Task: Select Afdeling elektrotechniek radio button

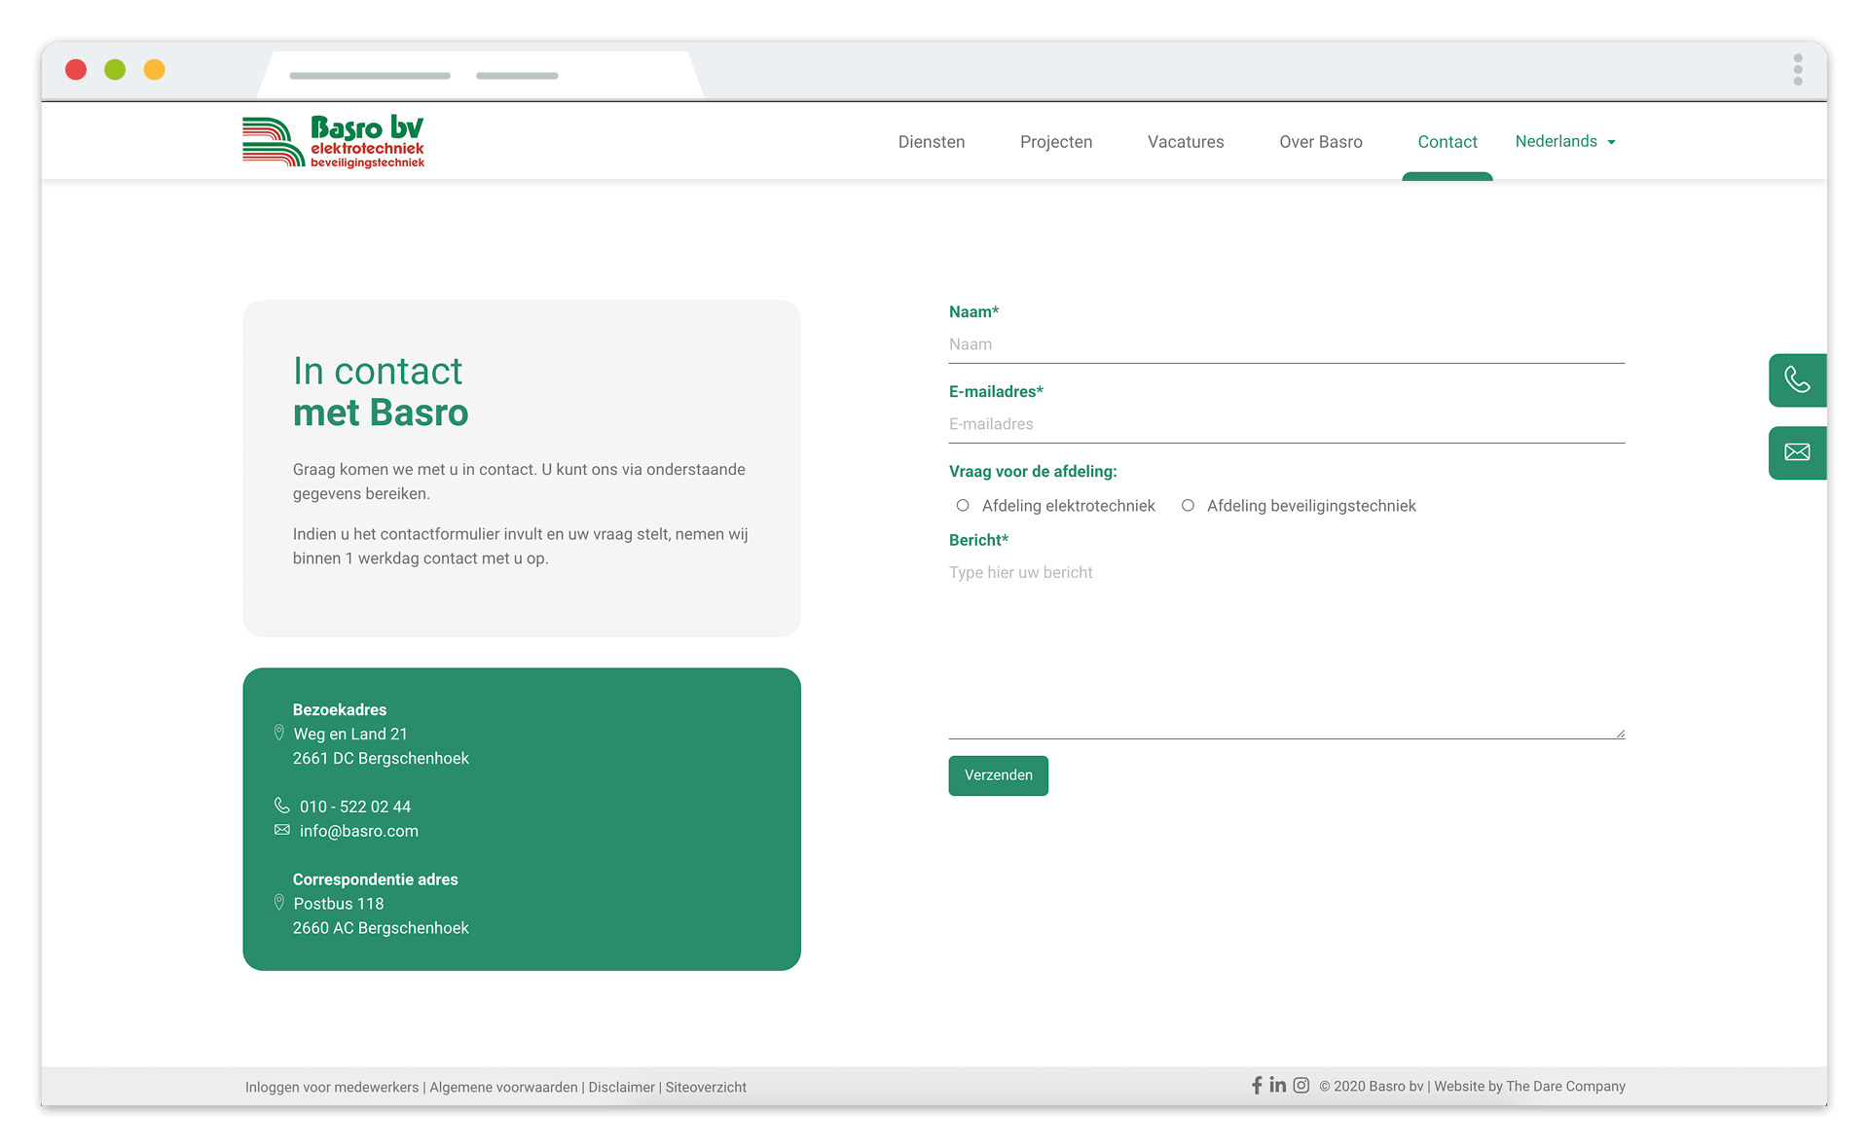Action: pos(963,506)
